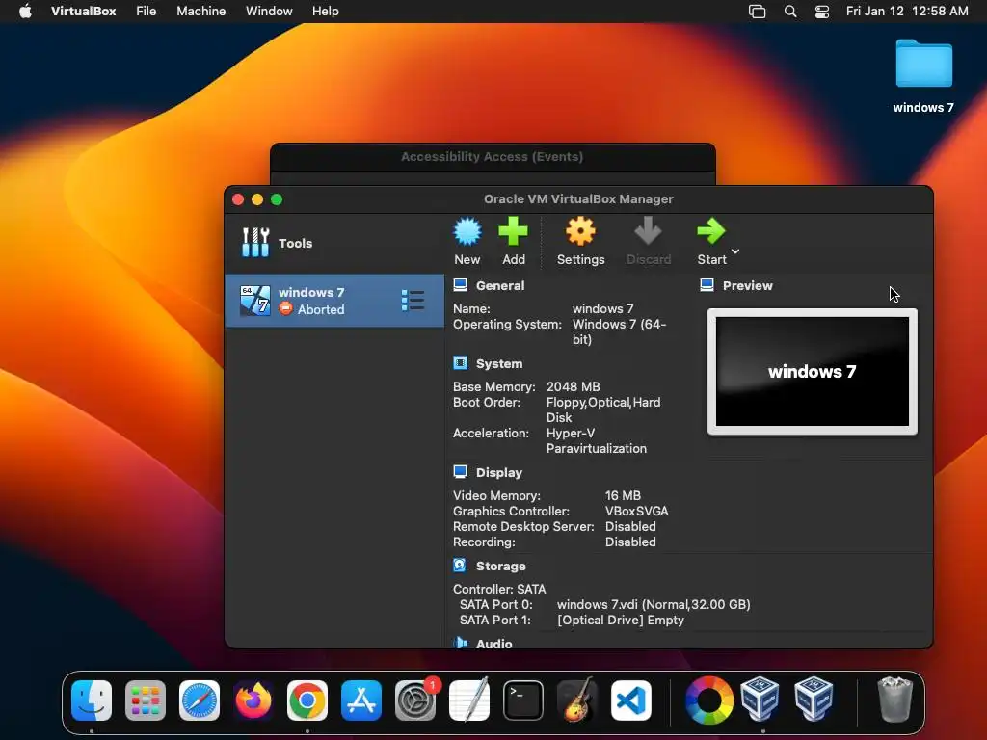The image size is (987, 740).
Task: Open the Apple menu
Action: pyautogui.click(x=25, y=11)
